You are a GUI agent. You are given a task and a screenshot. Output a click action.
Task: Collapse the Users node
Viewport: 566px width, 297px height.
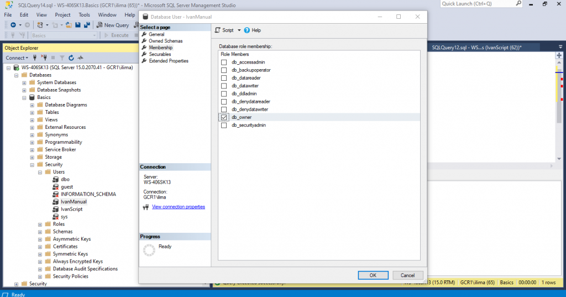point(40,172)
